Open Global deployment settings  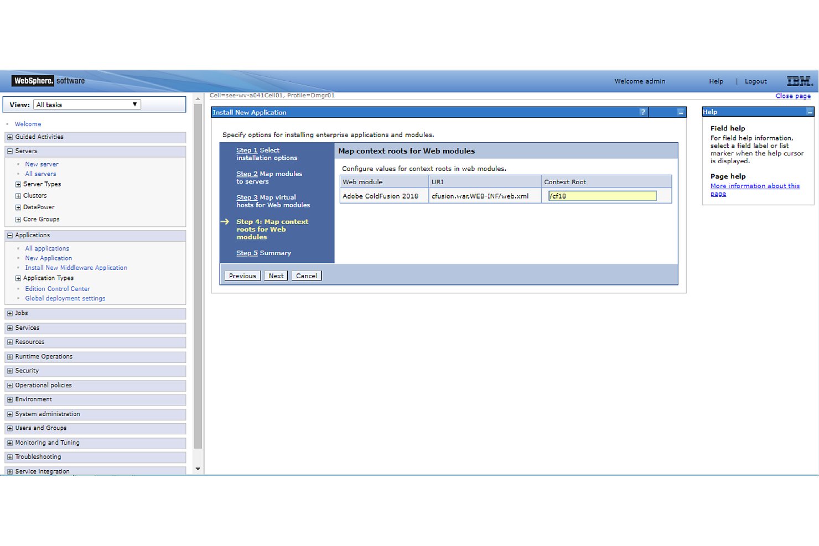[x=65, y=298]
